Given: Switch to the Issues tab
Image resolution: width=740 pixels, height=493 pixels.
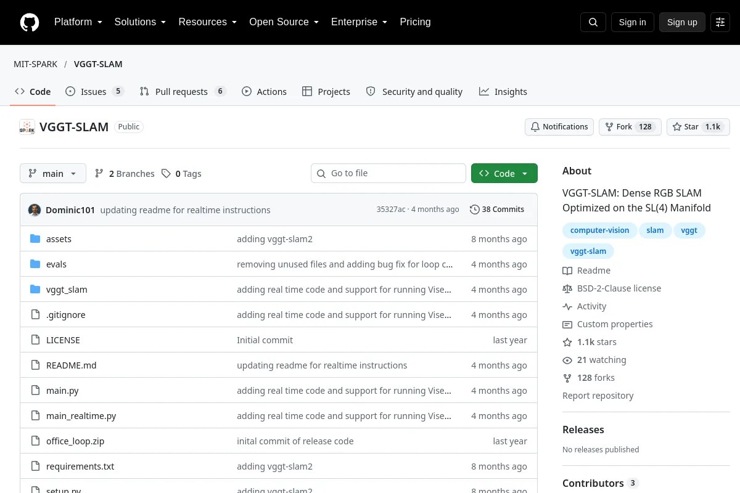Looking at the screenshot, I should click(95, 92).
